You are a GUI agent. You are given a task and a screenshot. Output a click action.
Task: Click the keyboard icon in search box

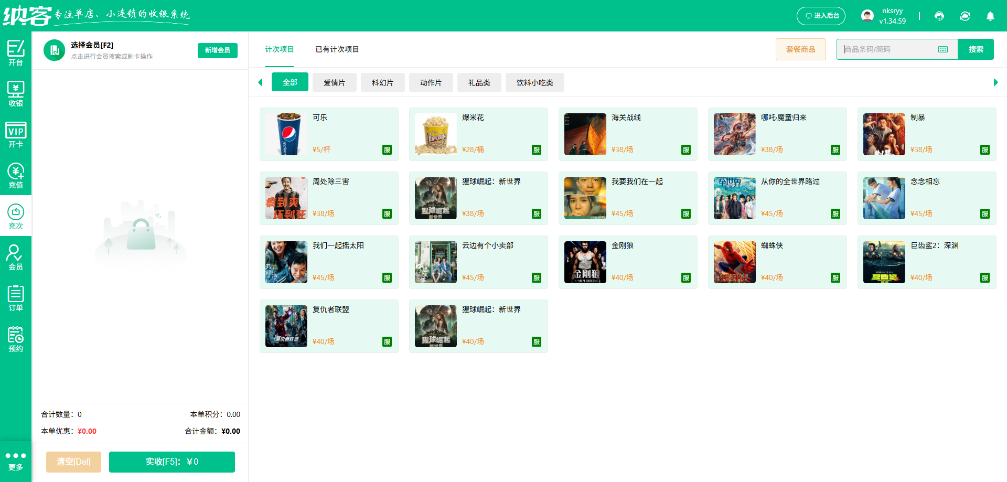943,49
